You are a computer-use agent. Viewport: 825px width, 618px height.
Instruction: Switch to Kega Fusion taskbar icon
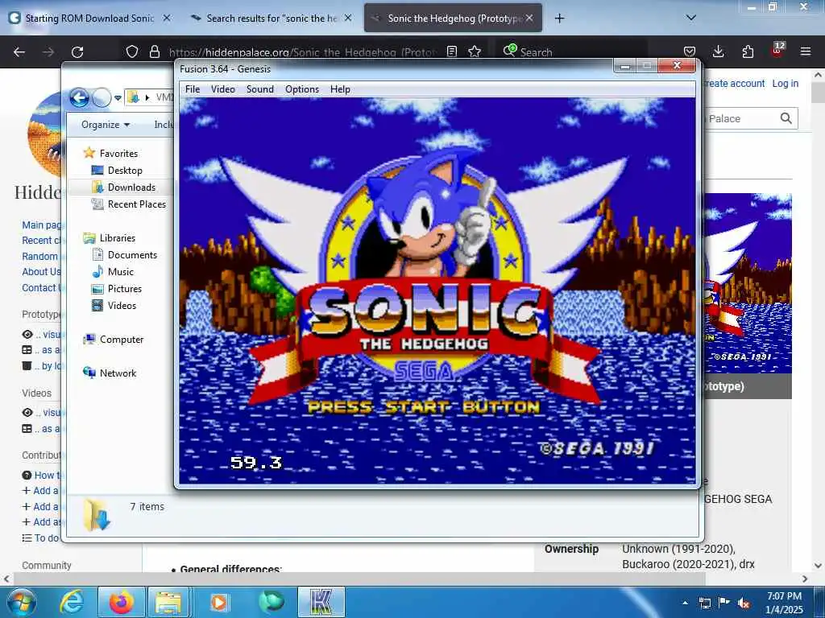(321, 602)
